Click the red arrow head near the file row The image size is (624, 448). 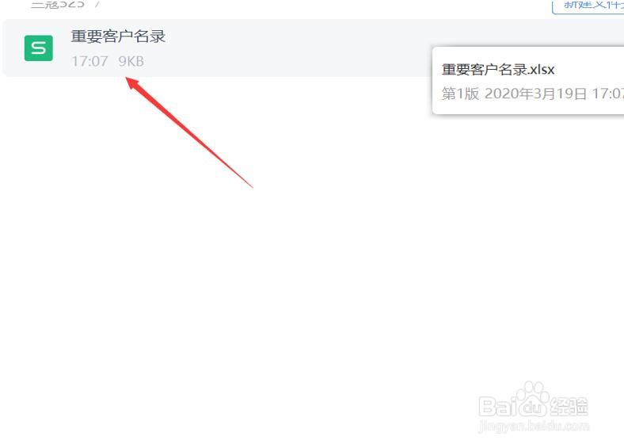tap(134, 85)
